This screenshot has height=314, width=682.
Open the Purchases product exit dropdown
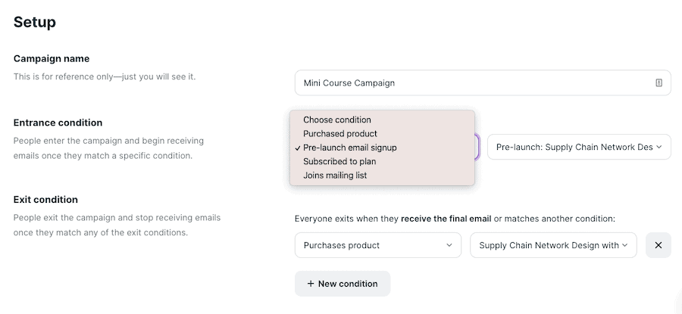tap(378, 245)
